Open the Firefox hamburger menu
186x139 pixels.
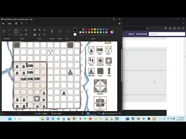[183, 29]
